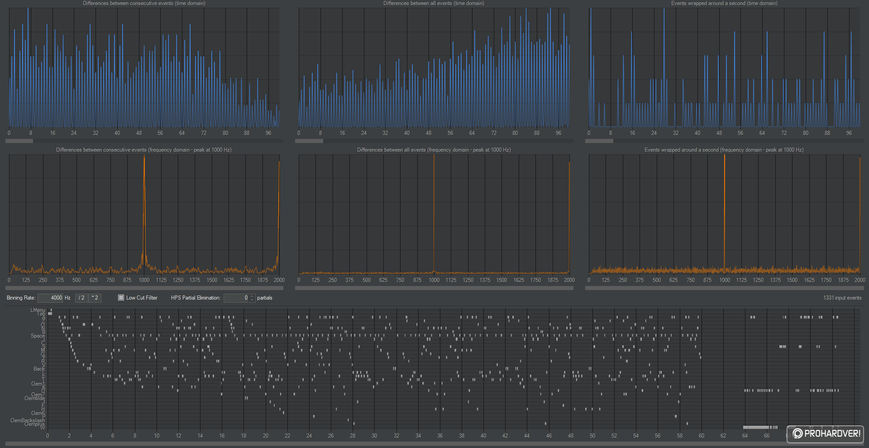This screenshot has width=869, height=448.
Task: Click scrollbar thumb under wrapped events time chart
Action: [x=599, y=141]
